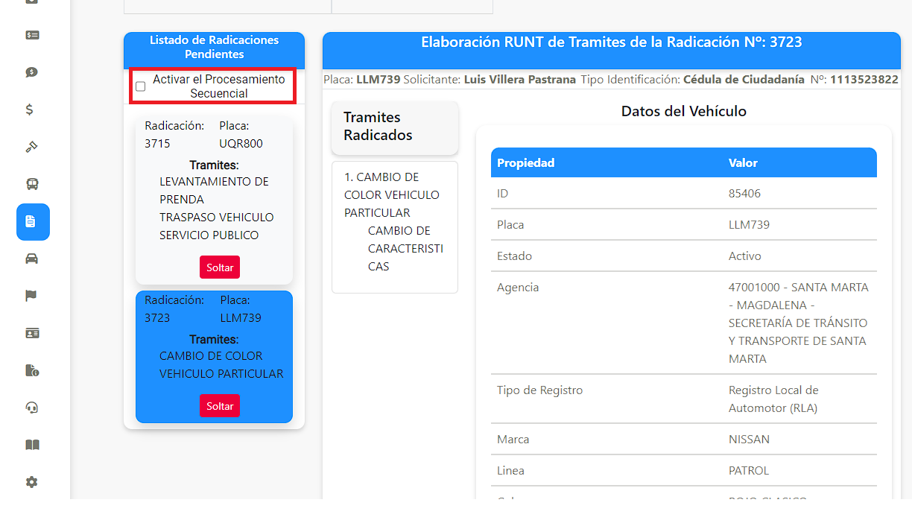Screen dimensions: 912x523
Task: Click the Placa value LLM739 in table
Action: click(x=749, y=225)
